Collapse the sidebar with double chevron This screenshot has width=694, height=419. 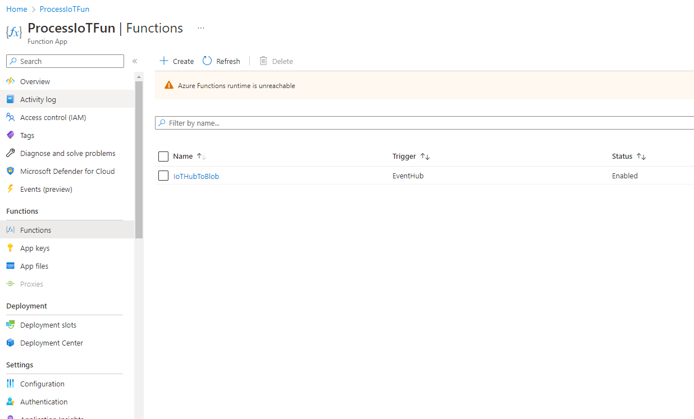point(135,61)
